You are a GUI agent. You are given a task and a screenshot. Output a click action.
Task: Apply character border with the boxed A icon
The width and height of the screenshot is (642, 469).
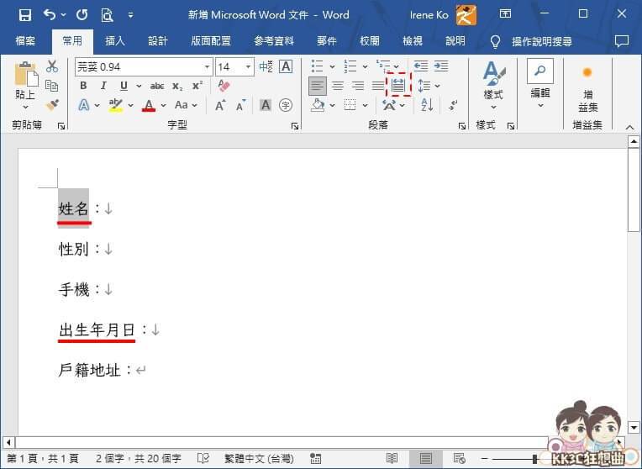coord(286,66)
